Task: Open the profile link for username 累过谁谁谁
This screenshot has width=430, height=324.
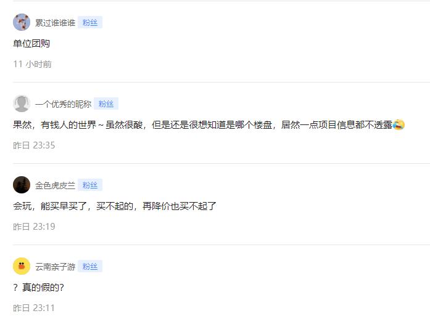Action: click(x=55, y=23)
